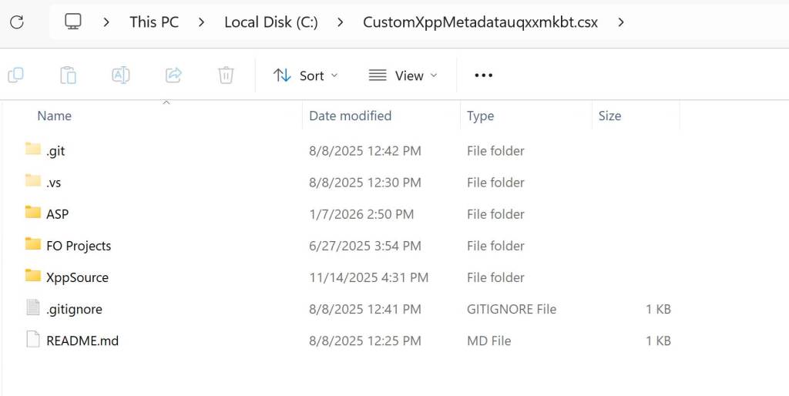Open the View dropdown menu
789x396 pixels.
pyautogui.click(x=403, y=75)
